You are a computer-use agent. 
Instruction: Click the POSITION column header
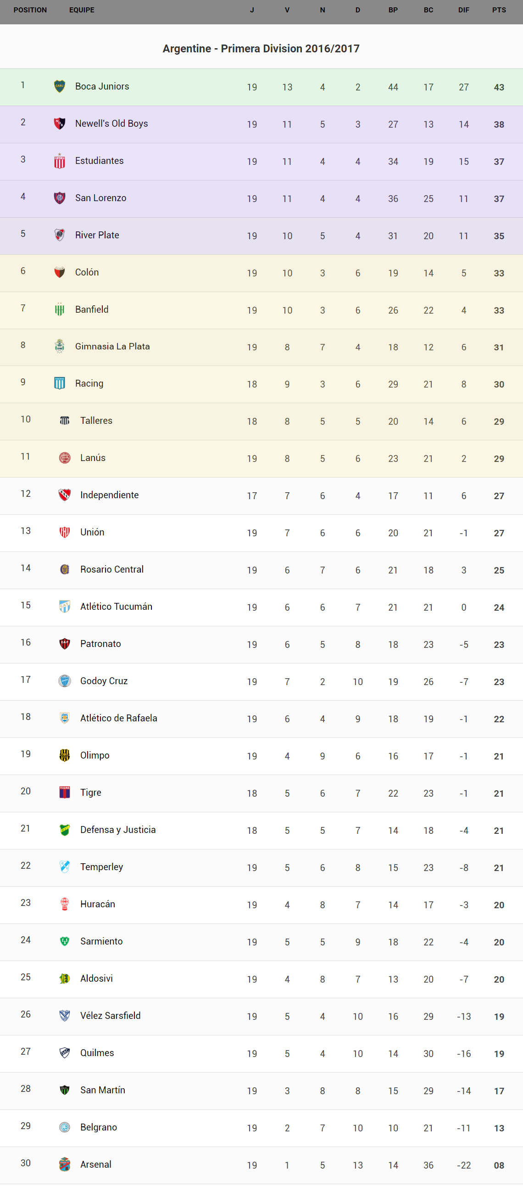[x=30, y=10]
